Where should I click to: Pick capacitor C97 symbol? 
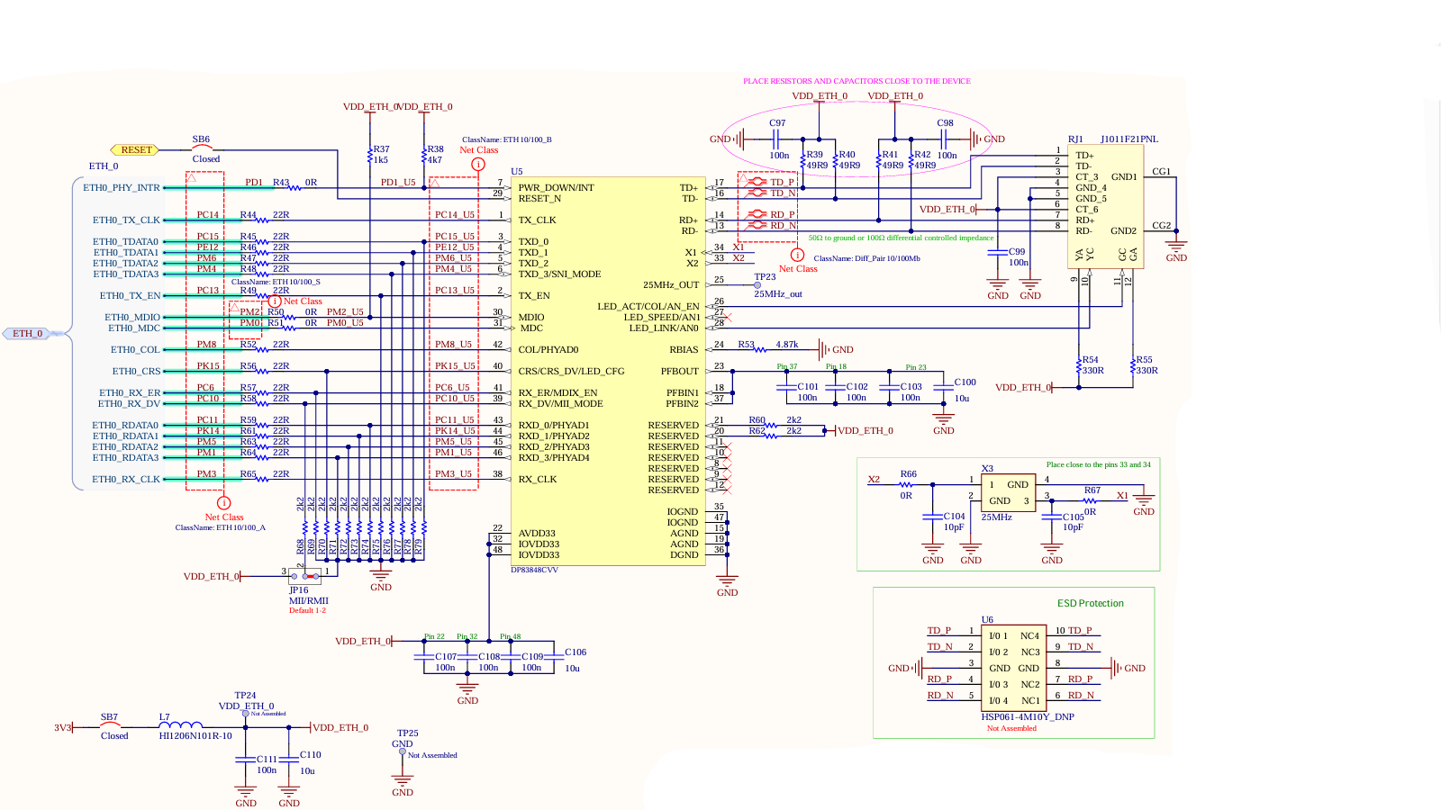tap(776, 139)
